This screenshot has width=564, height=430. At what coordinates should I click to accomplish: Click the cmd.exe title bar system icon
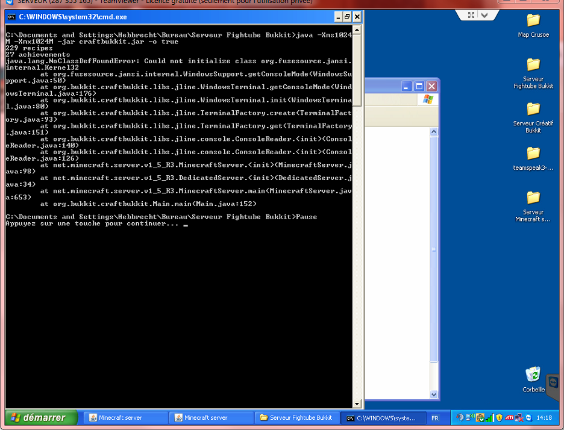tap(11, 17)
